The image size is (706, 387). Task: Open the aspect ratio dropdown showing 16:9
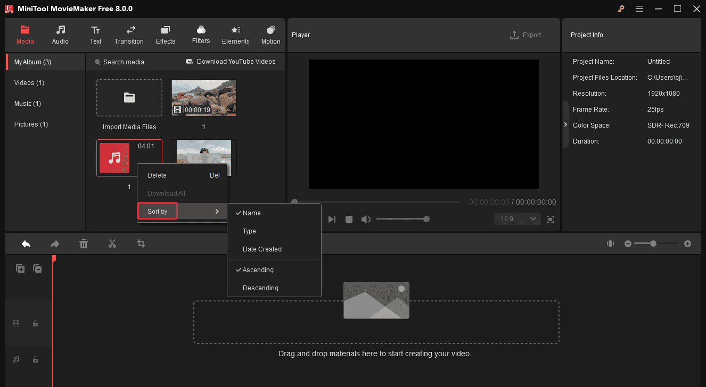point(517,218)
